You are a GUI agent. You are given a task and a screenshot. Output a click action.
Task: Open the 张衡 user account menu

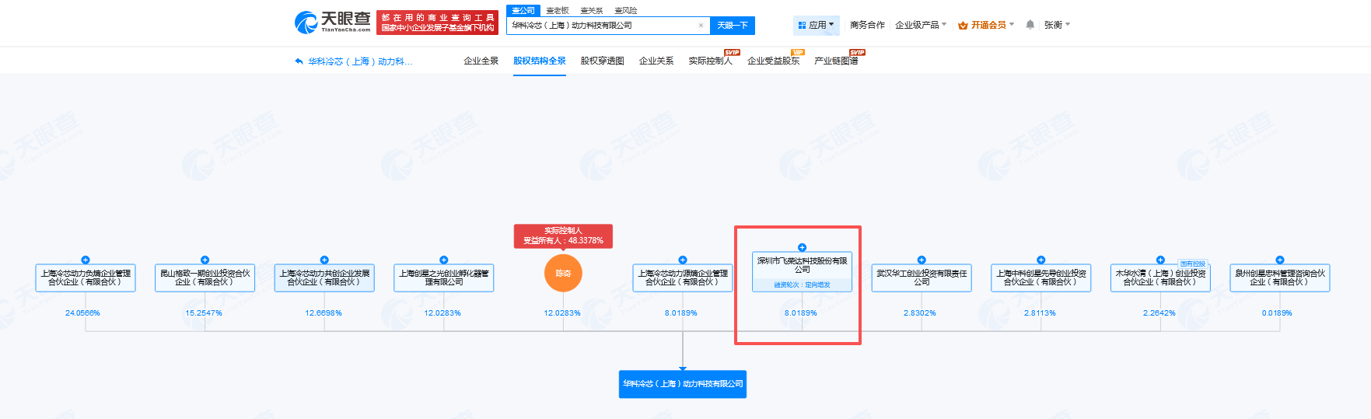point(1057,25)
